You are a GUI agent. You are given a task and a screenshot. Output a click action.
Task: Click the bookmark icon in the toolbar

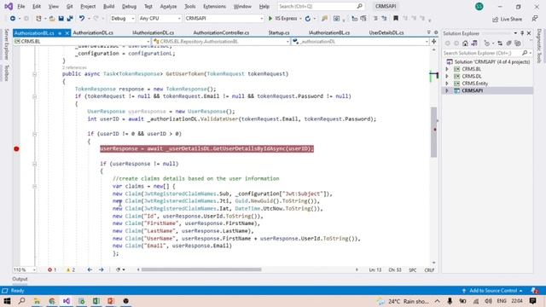pyautogui.click(x=396, y=19)
